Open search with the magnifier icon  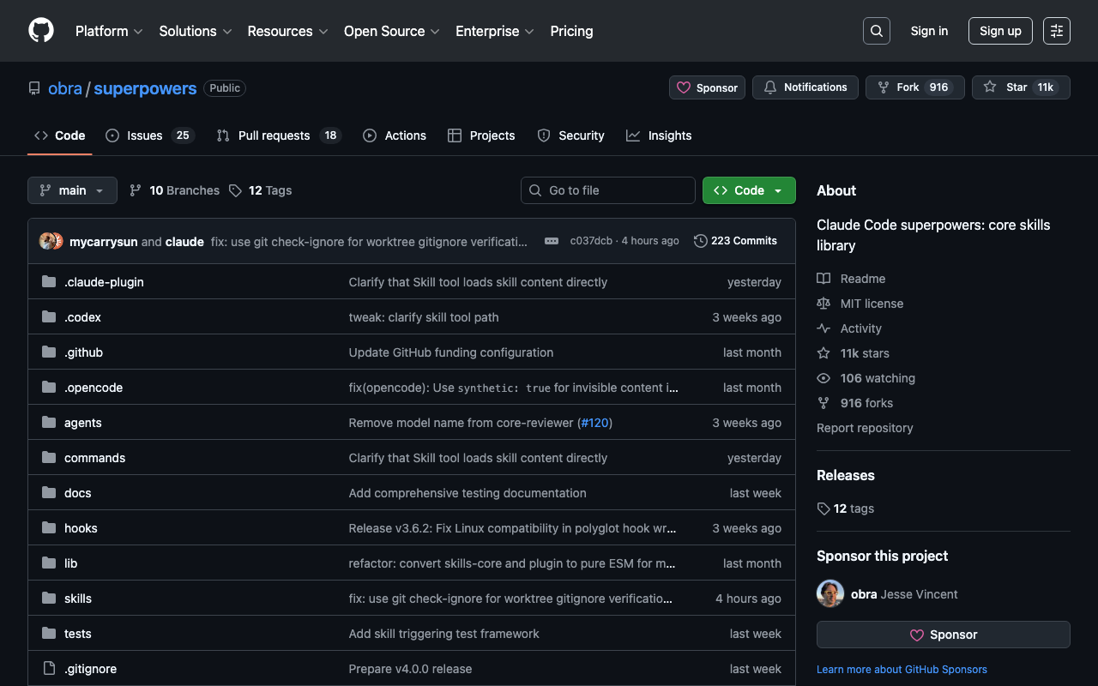coord(876,31)
